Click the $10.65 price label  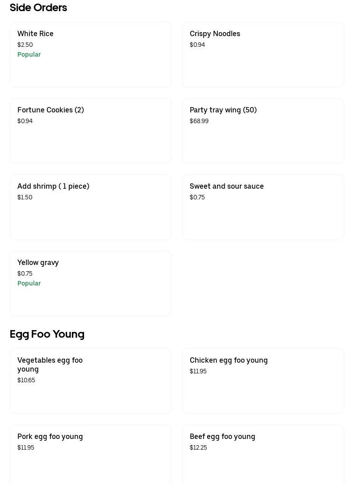pyautogui.click(x=26, y=380)
